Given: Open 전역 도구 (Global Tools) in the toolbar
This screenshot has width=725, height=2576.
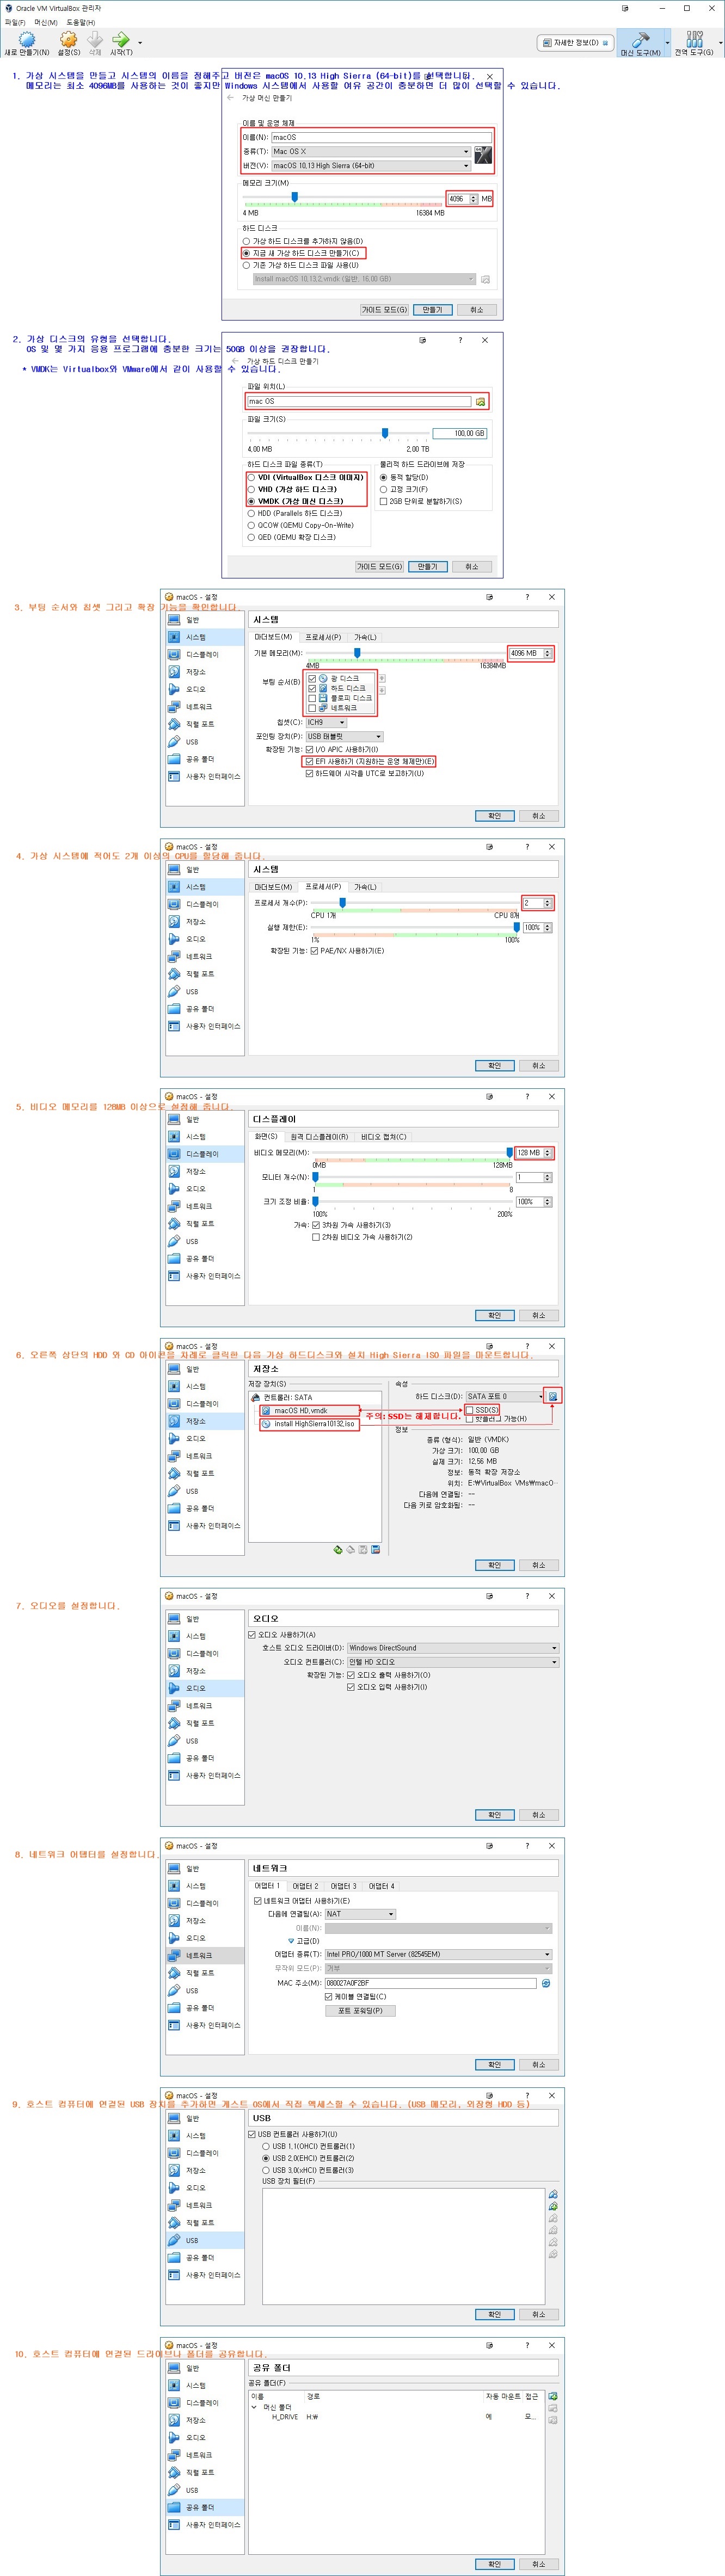Looking at the screenshot, I should pos(694,43).
